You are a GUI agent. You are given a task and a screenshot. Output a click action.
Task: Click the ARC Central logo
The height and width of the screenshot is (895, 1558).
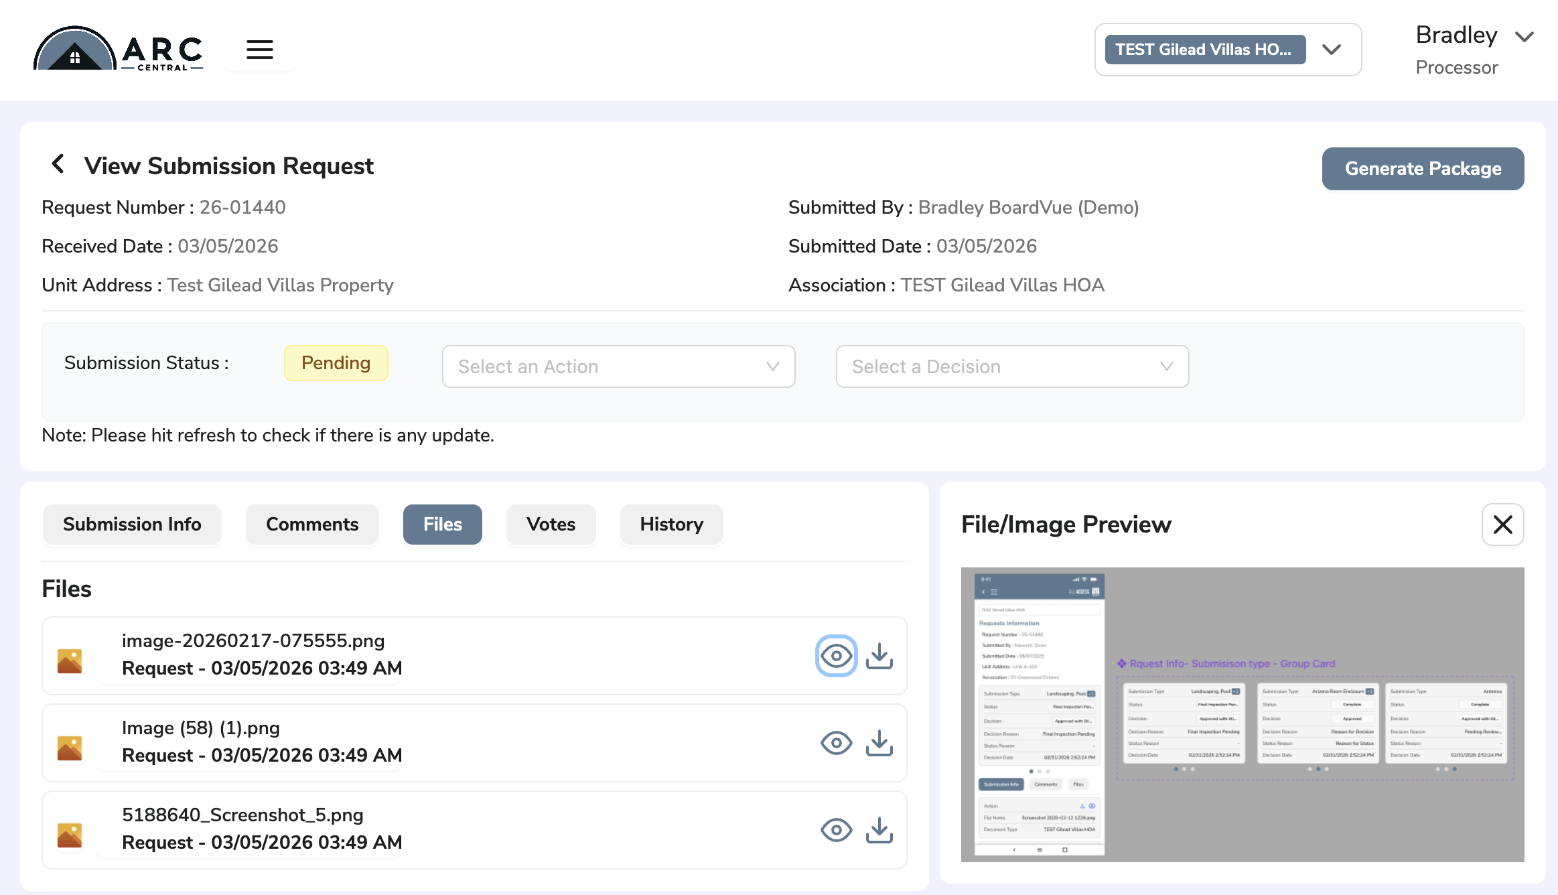pyautogui.click(x=119, y=49)
